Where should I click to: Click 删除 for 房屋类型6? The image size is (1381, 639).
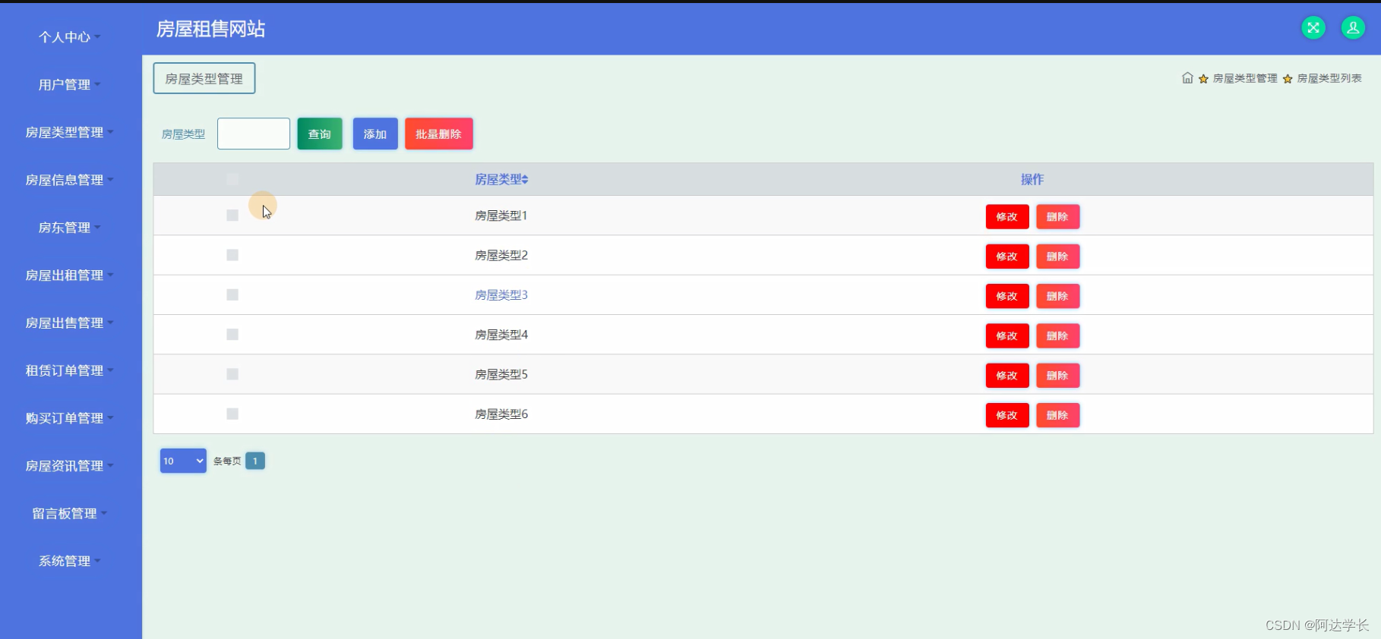coord(1057,415)
